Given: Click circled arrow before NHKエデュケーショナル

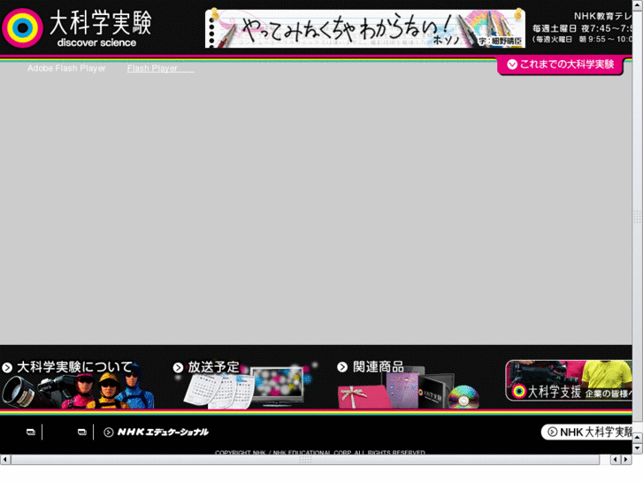Looking at the screenshot, I should pyautogui.click(x=108, y=432).
